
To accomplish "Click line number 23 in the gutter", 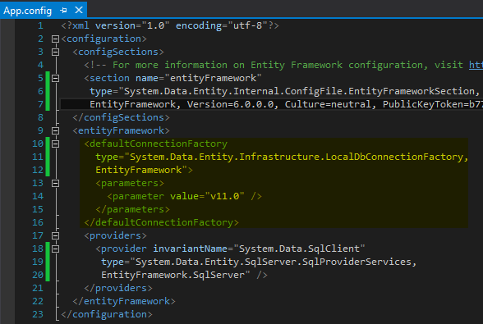I will [x=38, y=314].
